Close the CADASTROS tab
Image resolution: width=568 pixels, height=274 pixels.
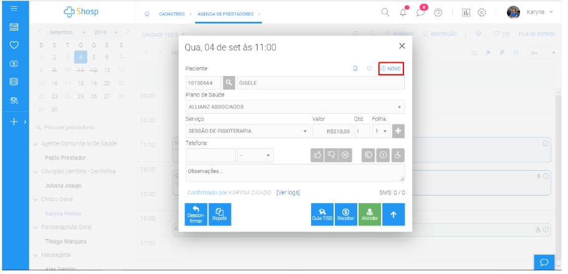click(x=190, y=14)
